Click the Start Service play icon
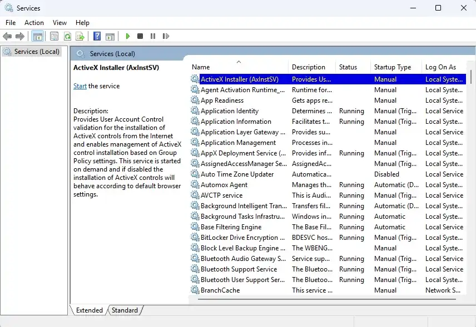The image size is (476, 327). point(128,36)
